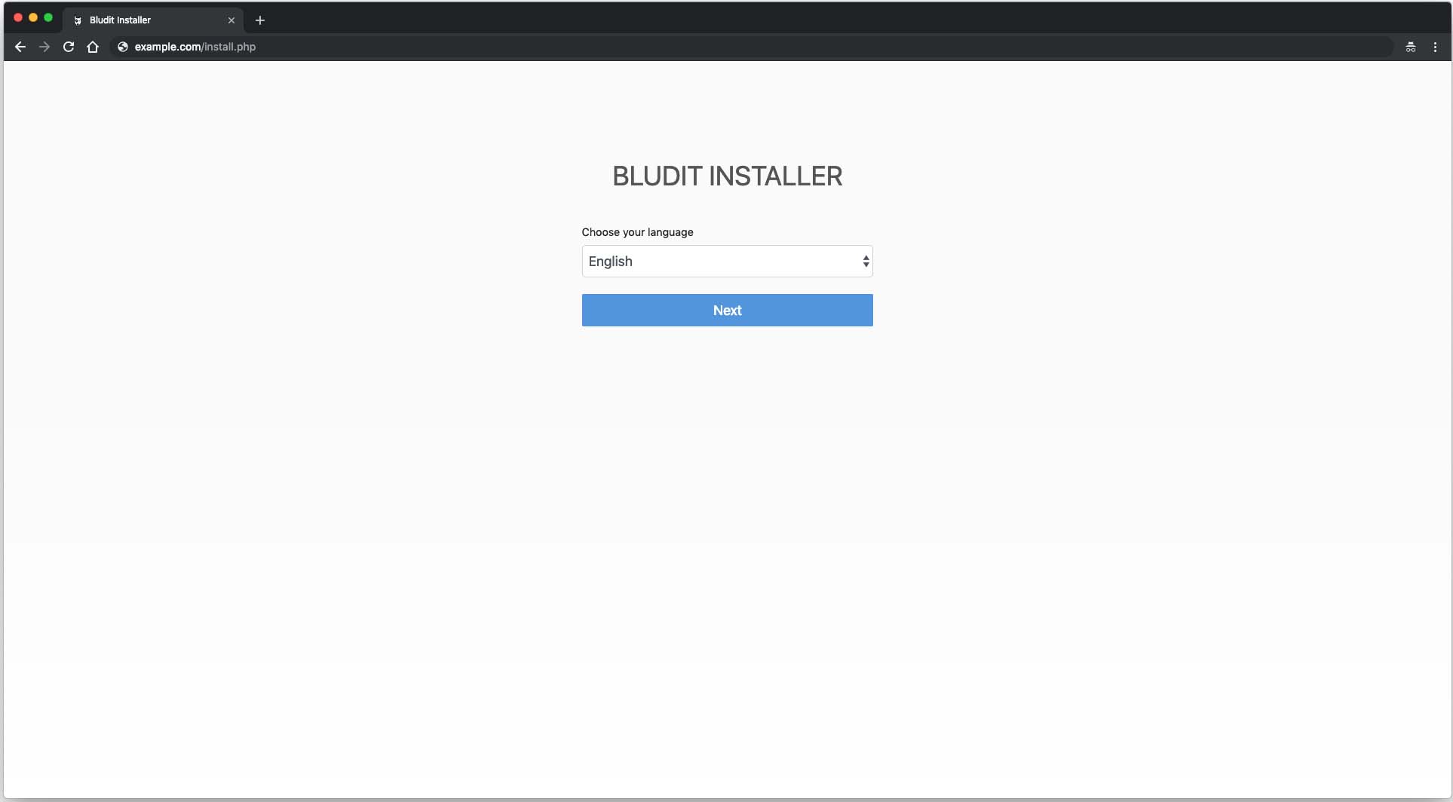Select the Bludit Installer tab title
1453x802 pixels.
click(120, 20)
